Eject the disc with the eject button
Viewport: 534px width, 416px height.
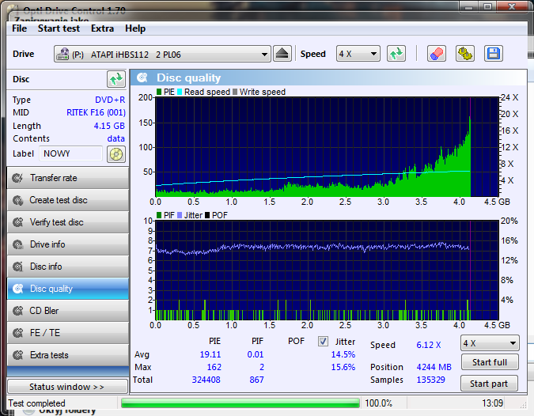pos(282,54)
